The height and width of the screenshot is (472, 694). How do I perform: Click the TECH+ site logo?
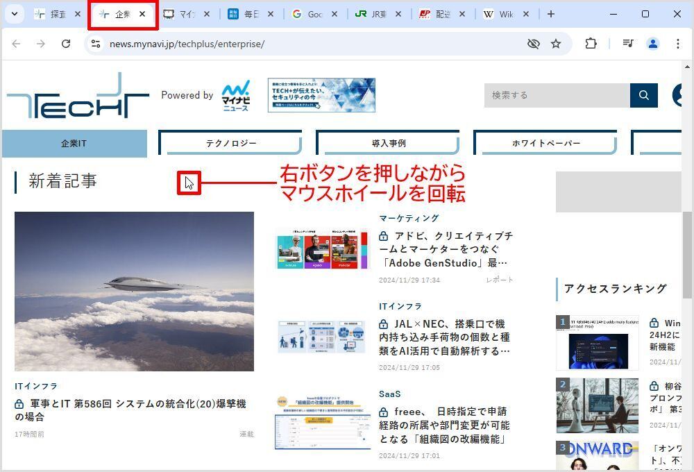pos(78,96)
